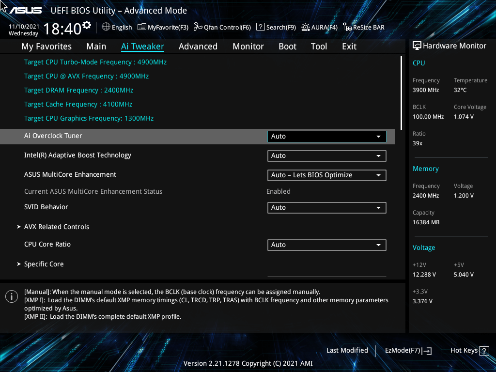Viewport: 496px width, 372px height.
Task: Click CPU frequency 3900 MHz value
Action: pyautogui.click(x=425, y=90)
